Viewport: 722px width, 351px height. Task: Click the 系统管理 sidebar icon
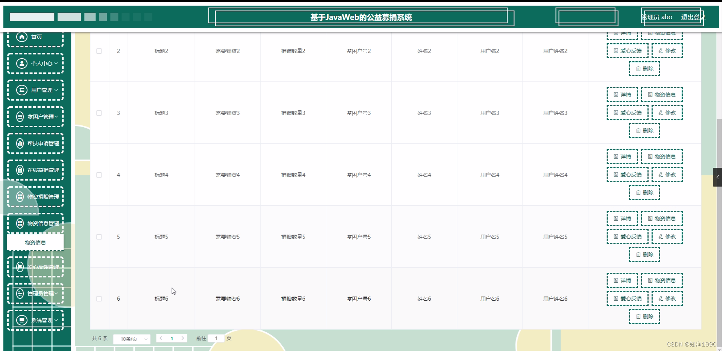(x=21, y=320)
